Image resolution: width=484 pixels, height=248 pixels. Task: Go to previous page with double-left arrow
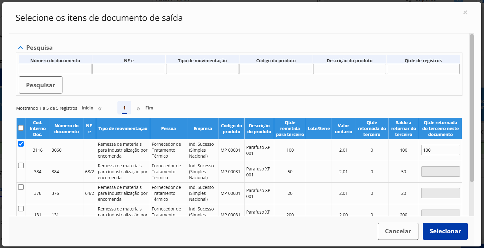coord(100,109)
